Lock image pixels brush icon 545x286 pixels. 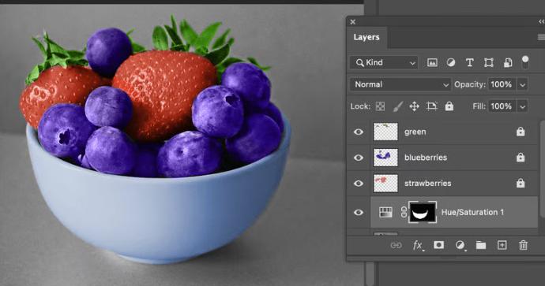(x=397, y=106)
